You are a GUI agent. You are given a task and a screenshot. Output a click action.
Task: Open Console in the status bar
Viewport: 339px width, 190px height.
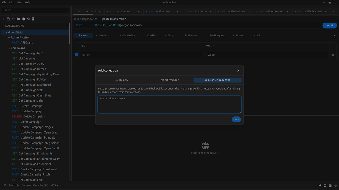26,186
